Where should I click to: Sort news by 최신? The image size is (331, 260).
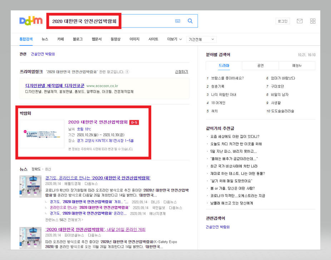(48, 169)
